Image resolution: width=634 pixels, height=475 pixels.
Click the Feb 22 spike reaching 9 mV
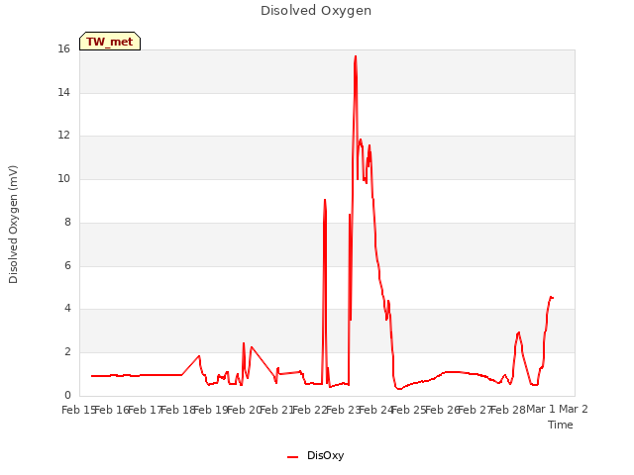click(325, 200)
